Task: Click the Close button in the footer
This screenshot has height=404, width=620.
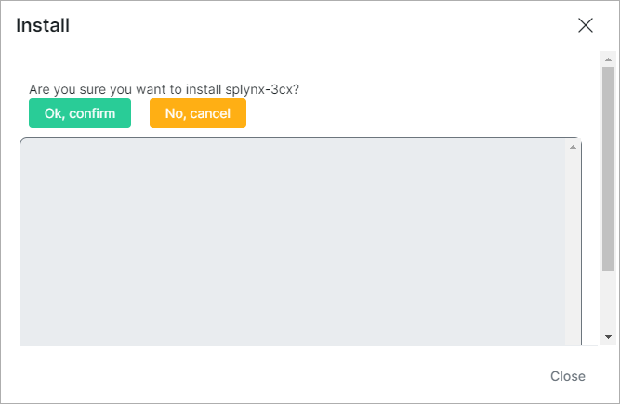Action: 567,376
